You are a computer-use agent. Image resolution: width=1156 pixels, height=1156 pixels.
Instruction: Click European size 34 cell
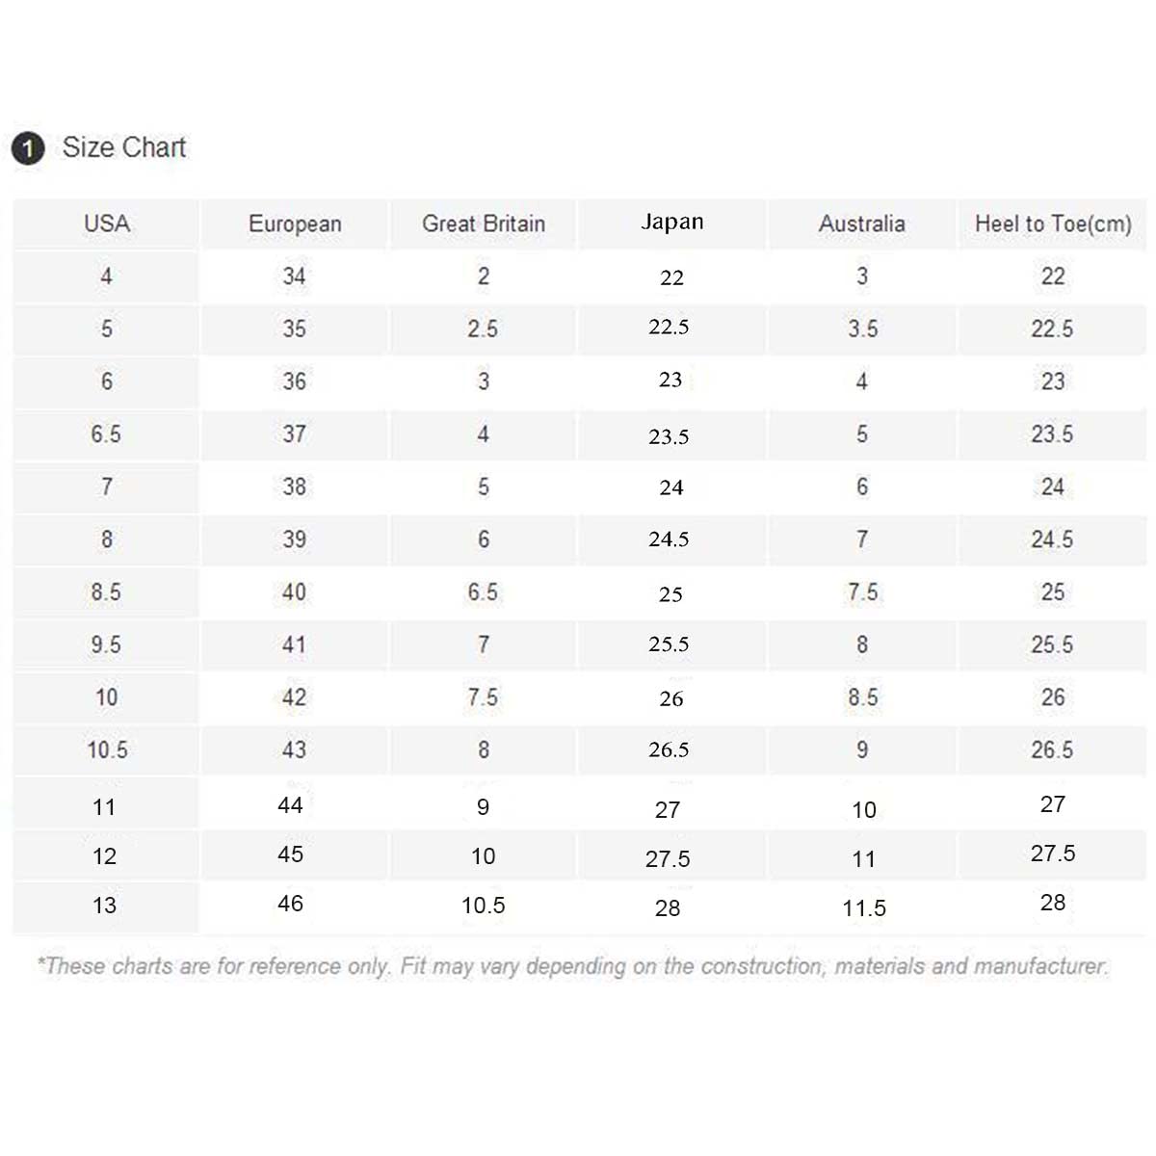(x=295, y=276)
